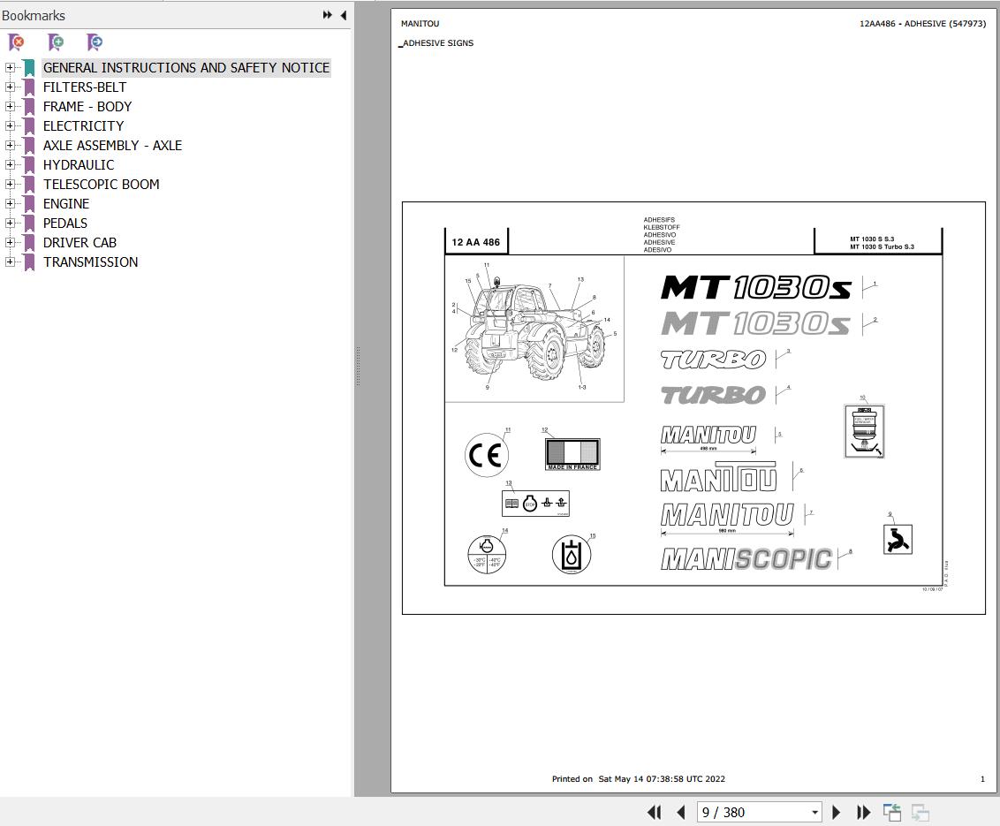The height and width of the screenshot is (826, 1000).
Task: Expand GENERAL INSTRUCTIONS AND SAFETY NOTICE bookmark
Action: (x=10, y=68)
